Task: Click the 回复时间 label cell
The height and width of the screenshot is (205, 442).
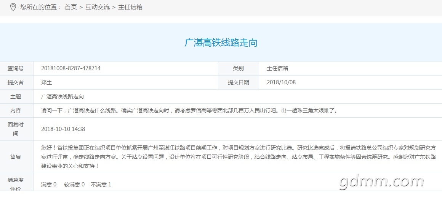Action: [x=17, y=129]
